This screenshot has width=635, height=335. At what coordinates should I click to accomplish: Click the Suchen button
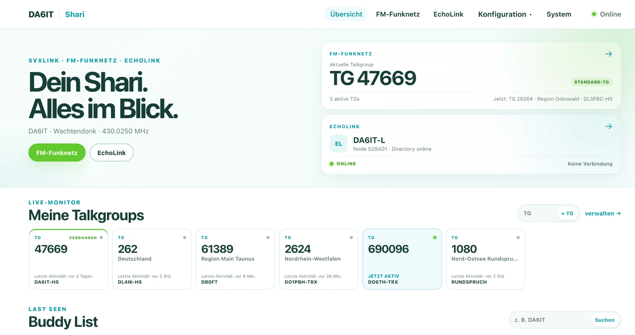coord(605,320)
